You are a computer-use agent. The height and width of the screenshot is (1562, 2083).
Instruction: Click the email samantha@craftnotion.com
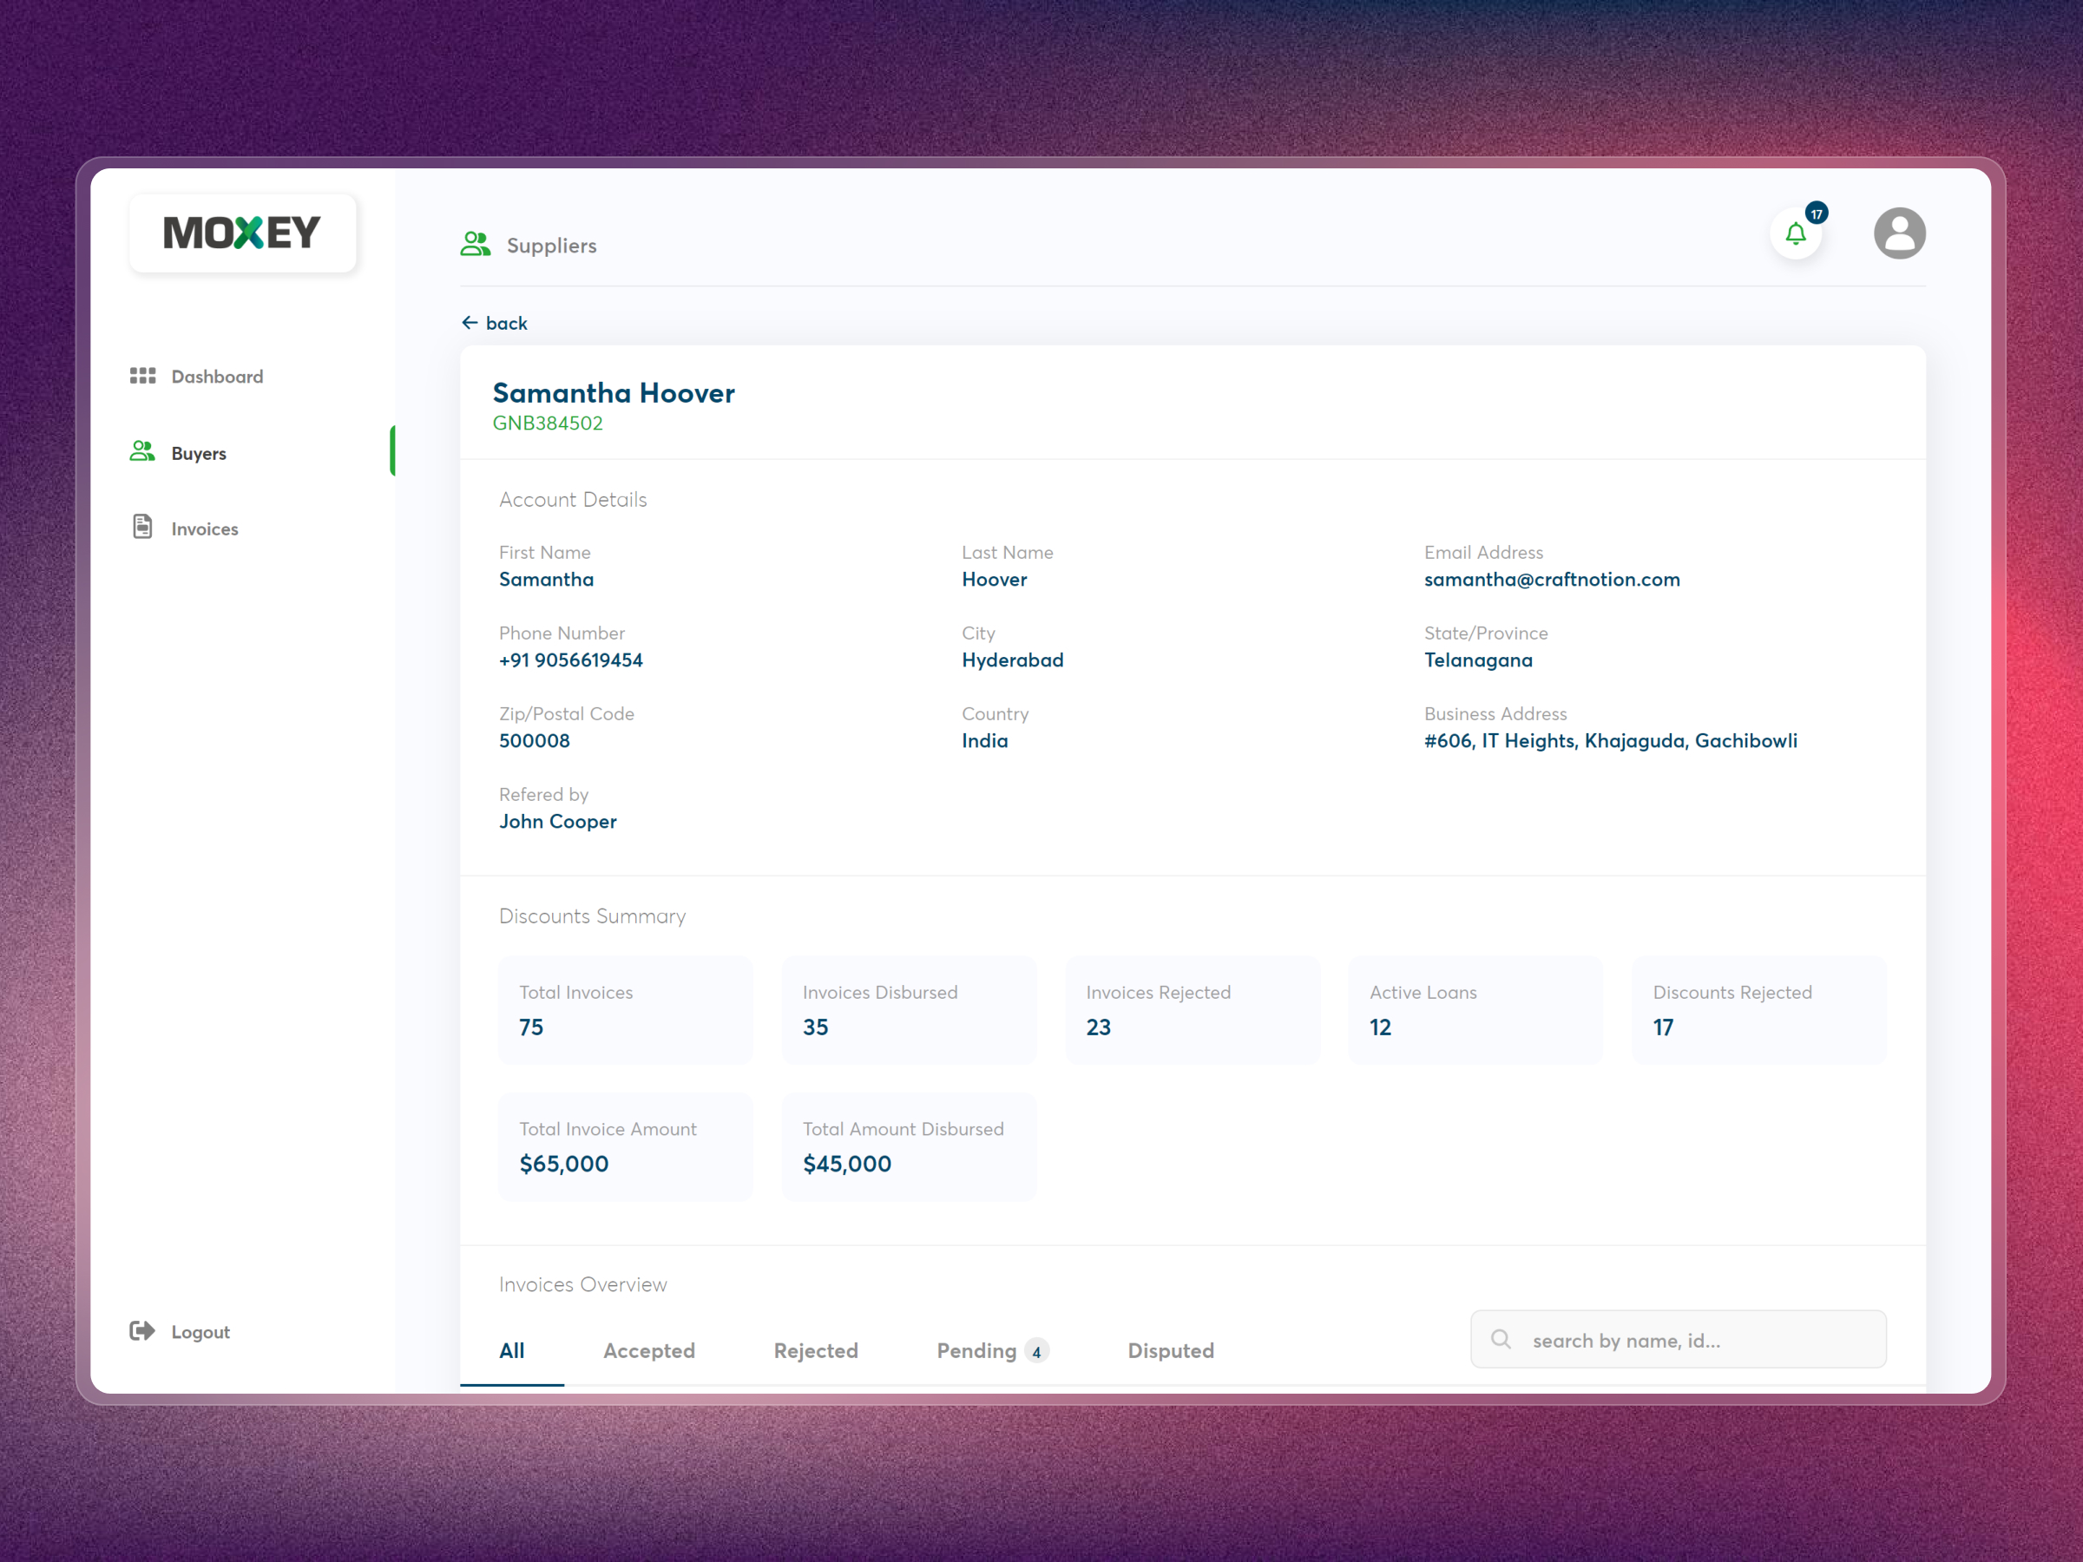[1552, 579]
